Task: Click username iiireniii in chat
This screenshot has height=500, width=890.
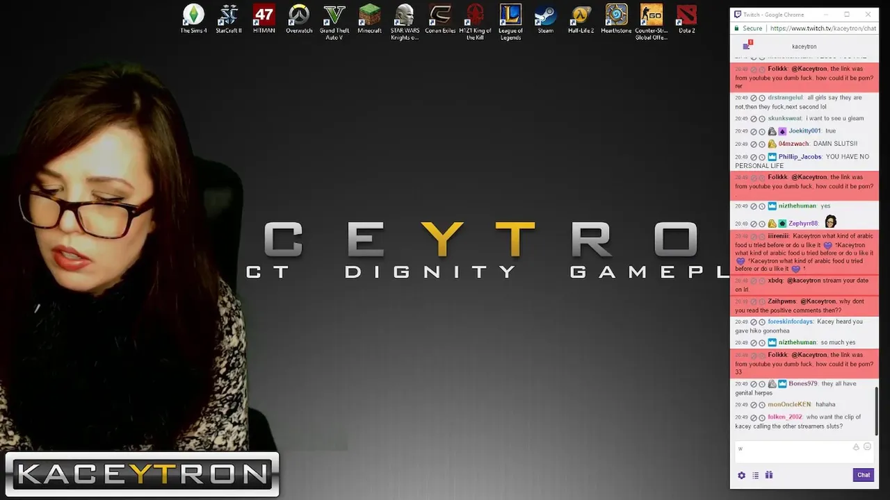Action: (779, 236)
